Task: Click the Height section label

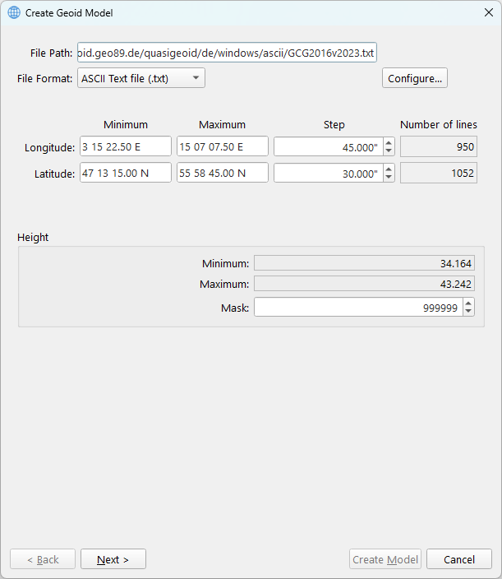Action: tap(33, 237)
